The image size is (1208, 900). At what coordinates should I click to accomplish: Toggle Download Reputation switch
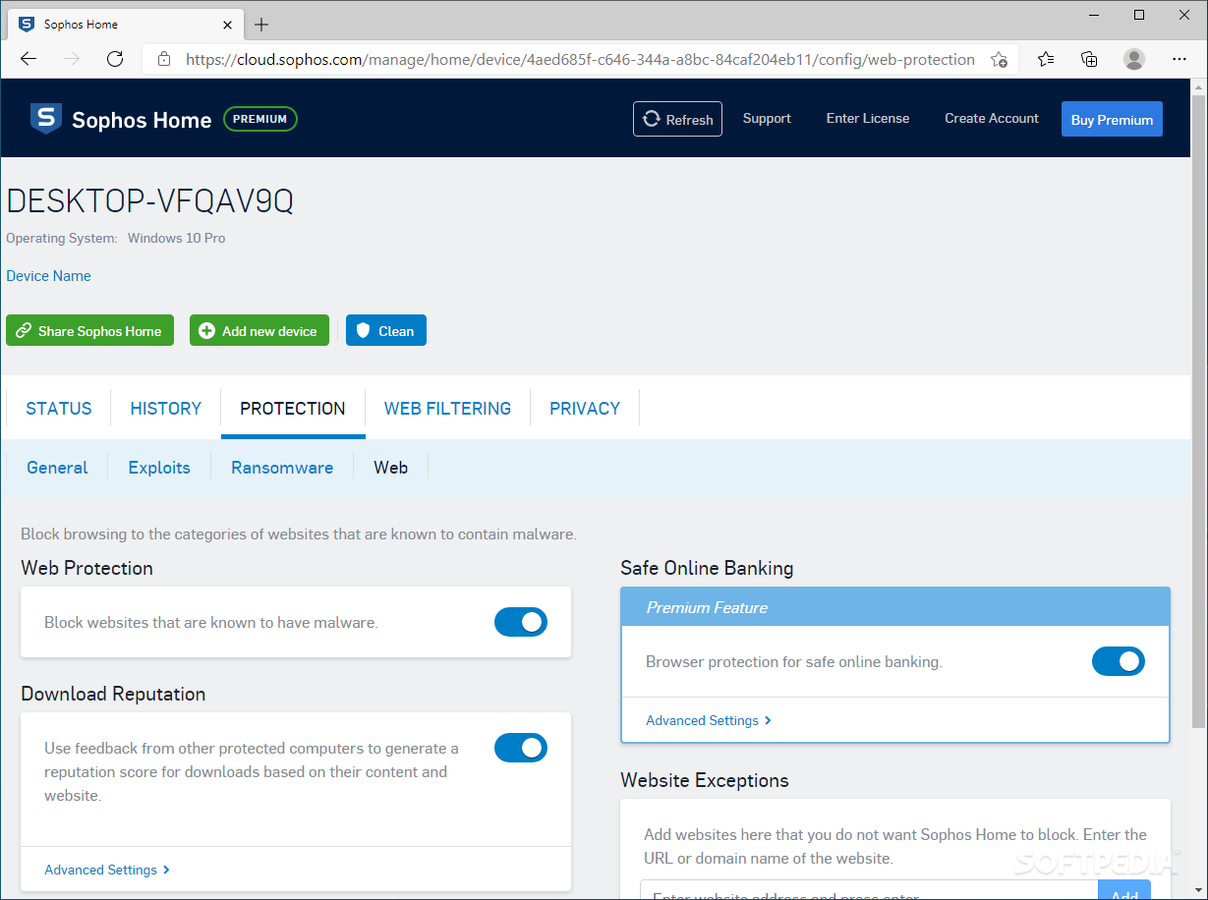(521, 748)
